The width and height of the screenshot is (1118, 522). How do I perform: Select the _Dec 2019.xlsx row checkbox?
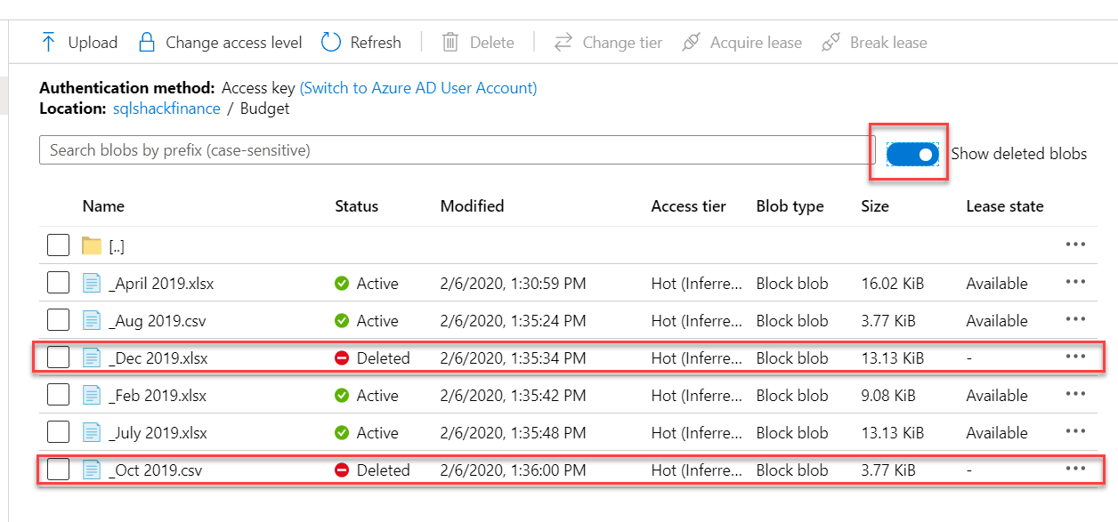coord(59,358)
